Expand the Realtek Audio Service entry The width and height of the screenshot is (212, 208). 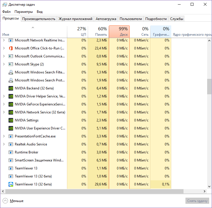[4, 144]
